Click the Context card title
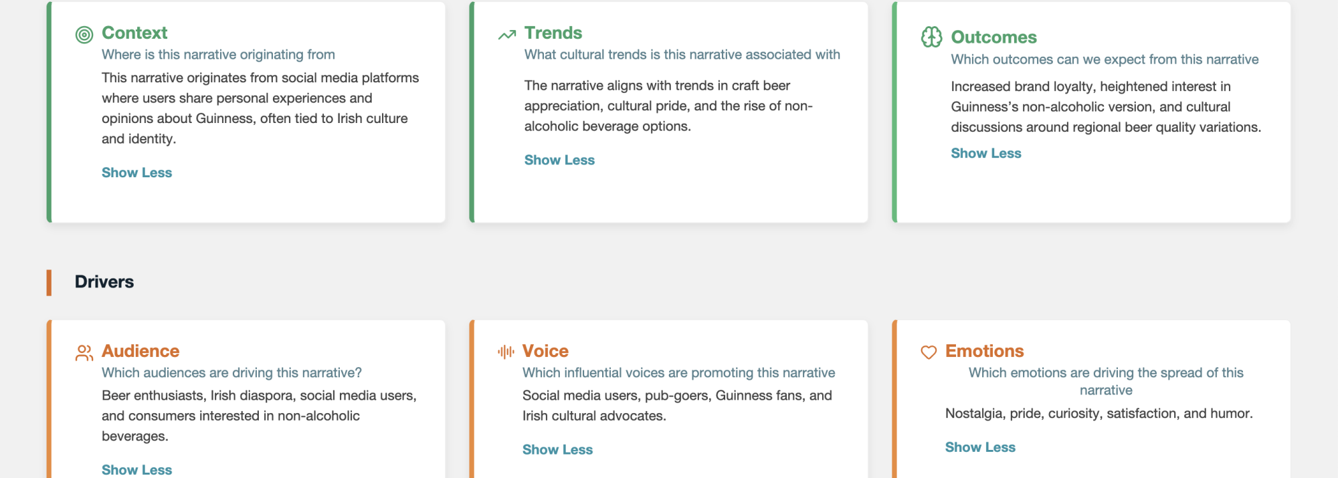The width and height of the screenshot is (1338, 478). (x=134, y=33)
